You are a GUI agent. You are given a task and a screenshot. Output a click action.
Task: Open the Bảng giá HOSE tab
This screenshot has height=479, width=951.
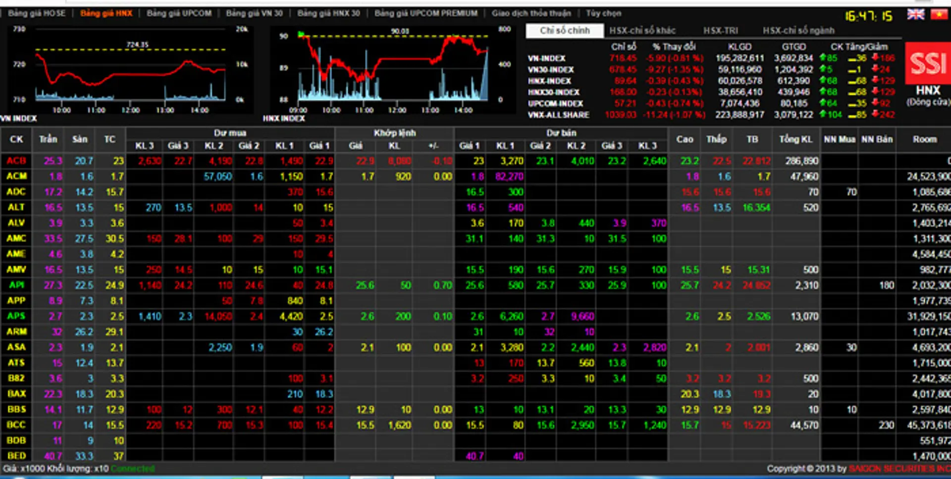[x=37, y=13]
